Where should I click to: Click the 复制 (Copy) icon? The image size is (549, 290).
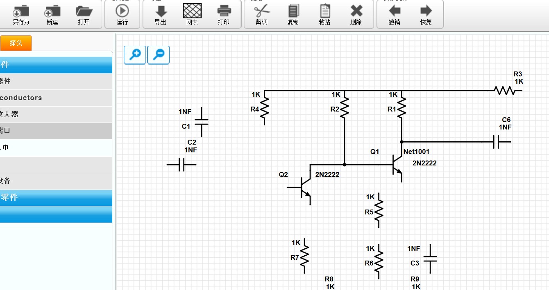point(293,11)
